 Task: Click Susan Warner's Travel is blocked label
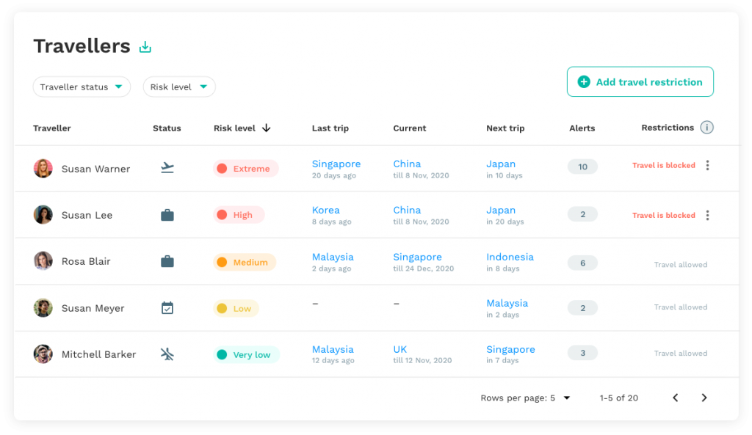tap(663, 165)
